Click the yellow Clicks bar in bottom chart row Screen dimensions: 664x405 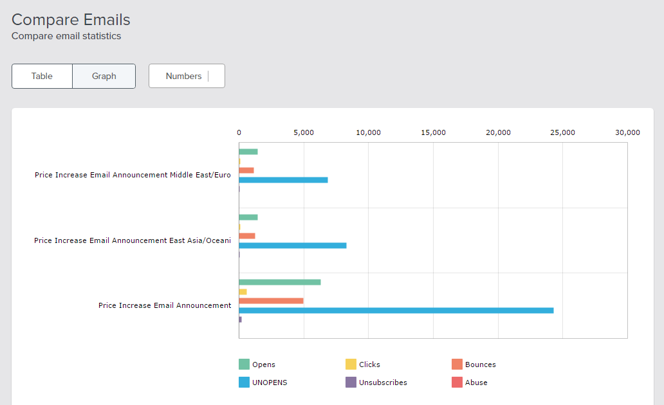click(243, 291)
